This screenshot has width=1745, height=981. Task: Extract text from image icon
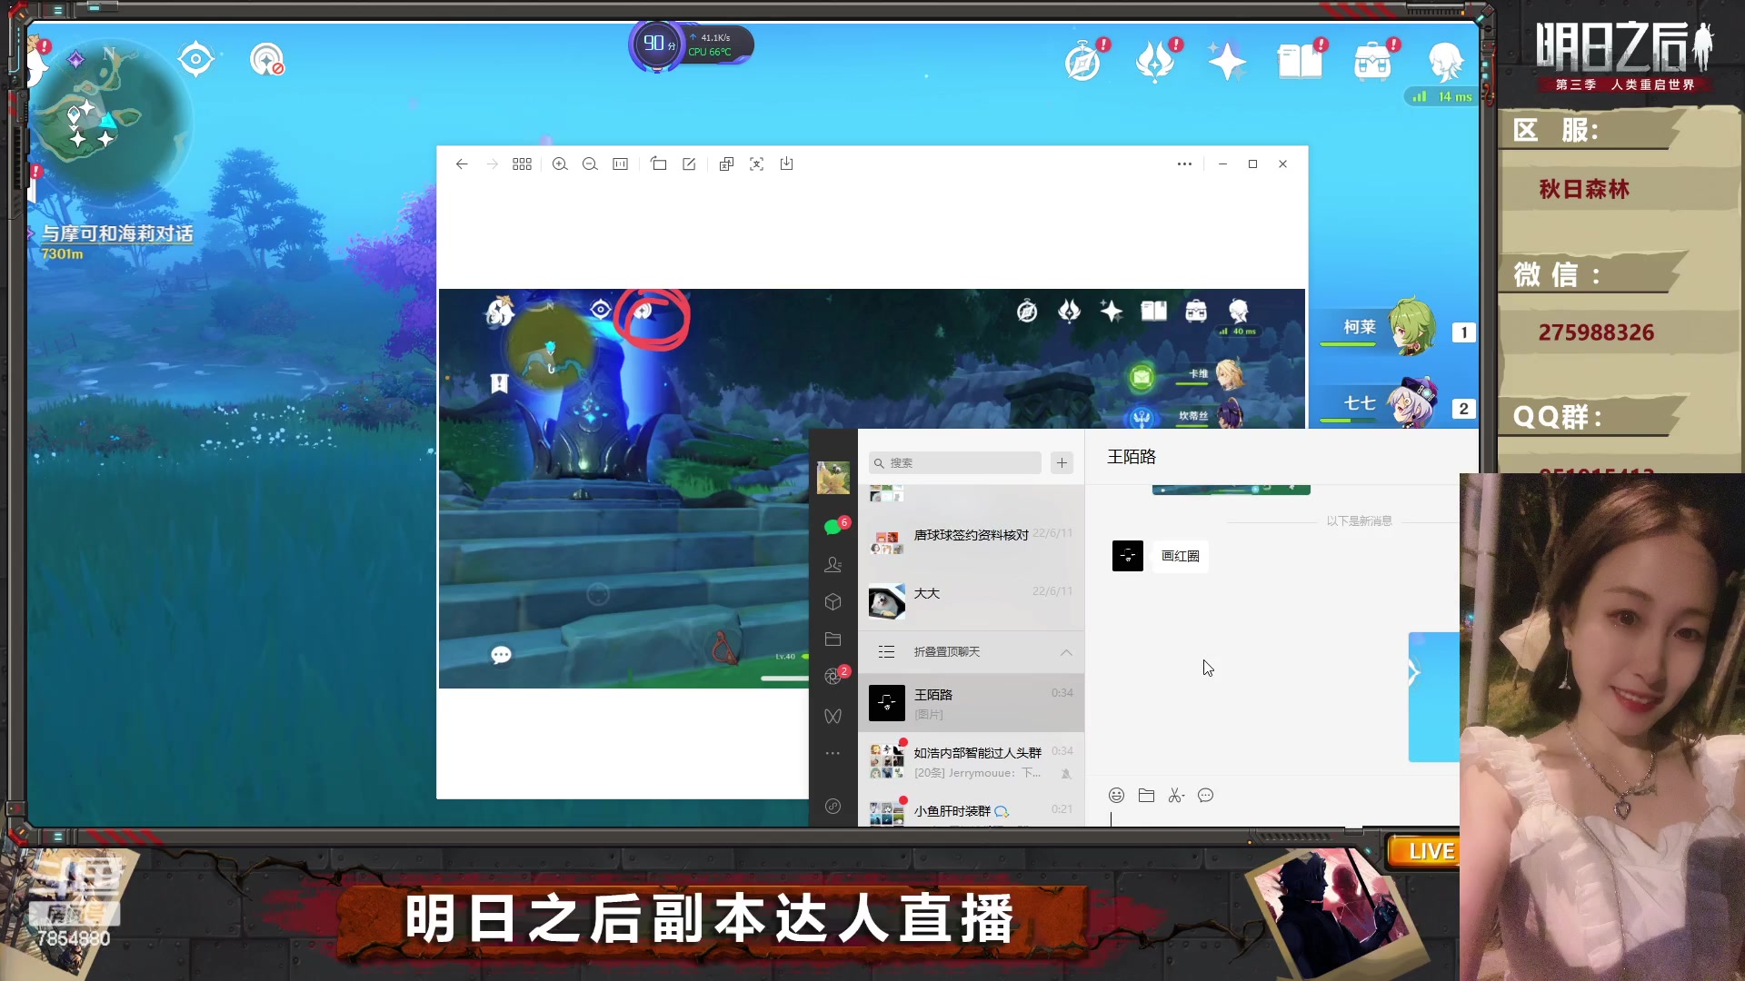756,163
